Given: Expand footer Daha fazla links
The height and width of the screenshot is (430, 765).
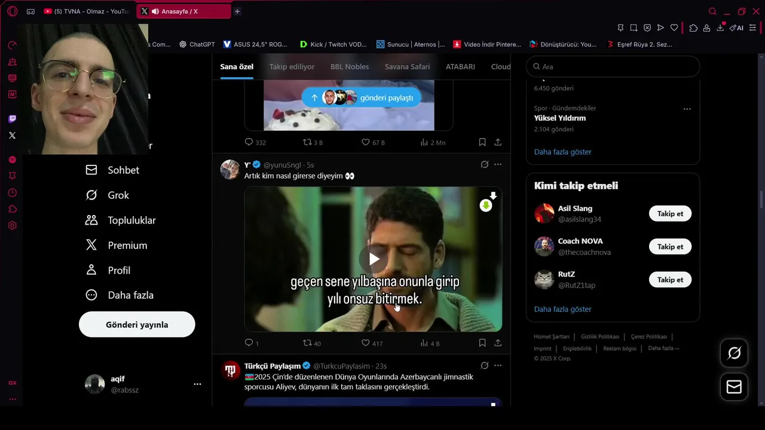Looking at the screenshot, I should point(663,348).
